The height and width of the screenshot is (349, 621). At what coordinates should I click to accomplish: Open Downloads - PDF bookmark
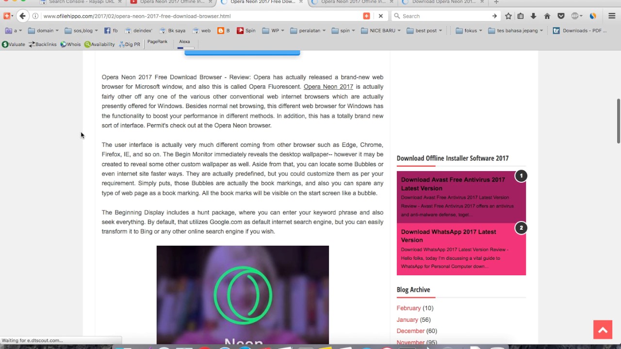click(x=580, y=31)
